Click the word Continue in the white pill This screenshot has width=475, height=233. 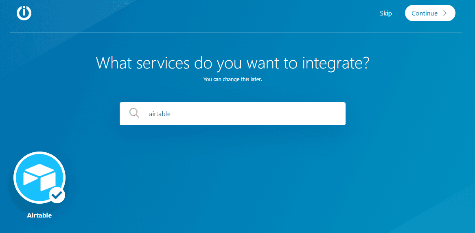[424, 13]
